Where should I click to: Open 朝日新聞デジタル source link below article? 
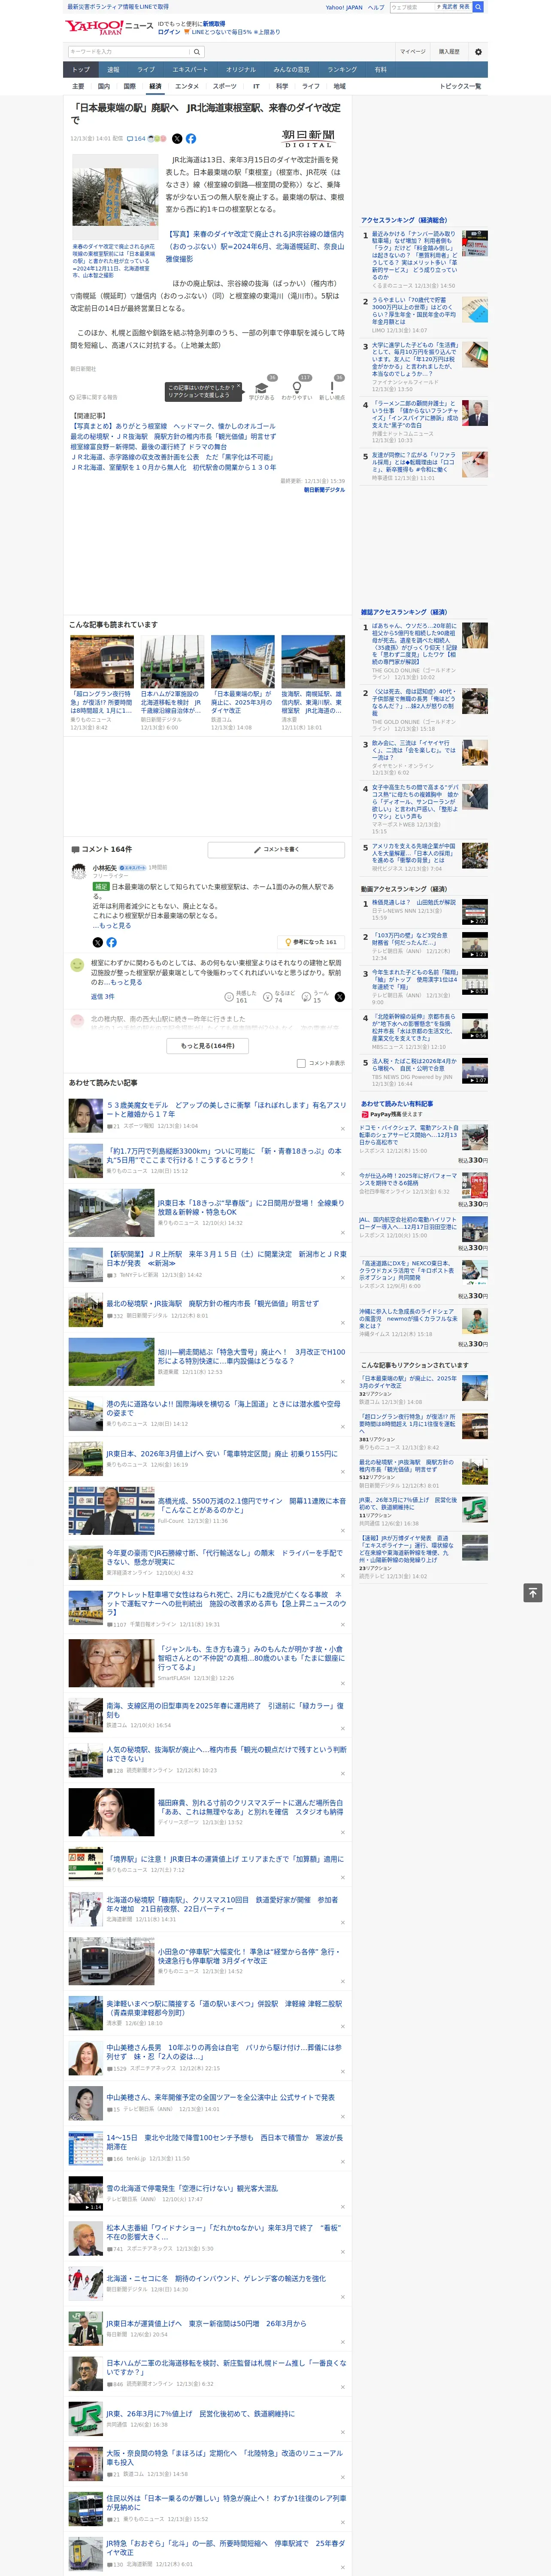[x=324, y=490]
